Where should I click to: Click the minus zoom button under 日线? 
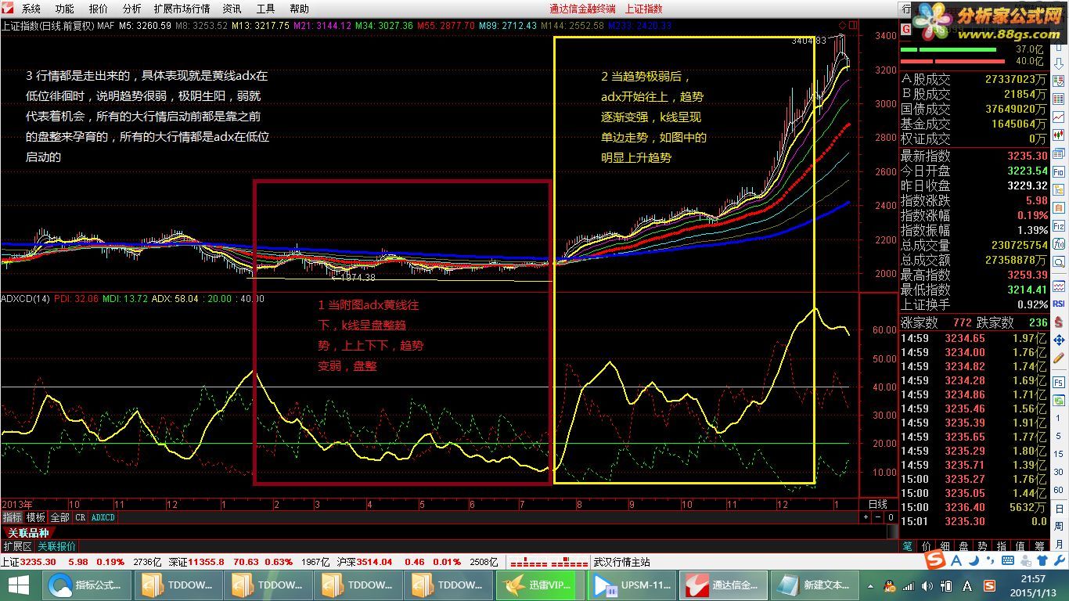point(878,517)
